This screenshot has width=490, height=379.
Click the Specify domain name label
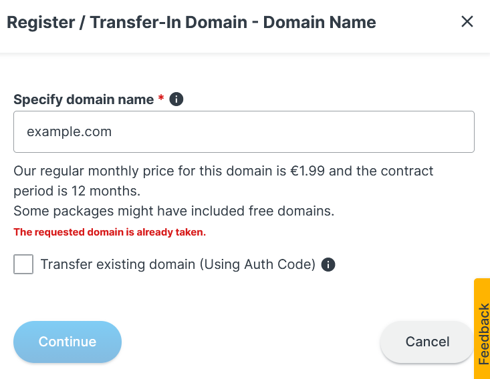point(84,99)
